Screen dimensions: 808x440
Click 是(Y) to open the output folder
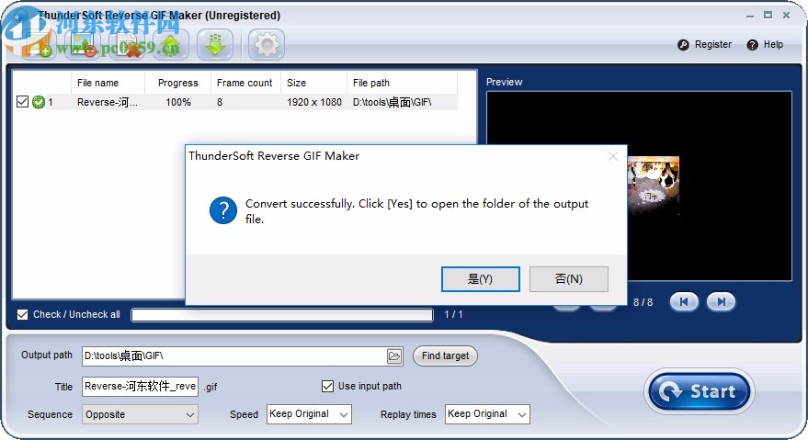coord(480,279)
